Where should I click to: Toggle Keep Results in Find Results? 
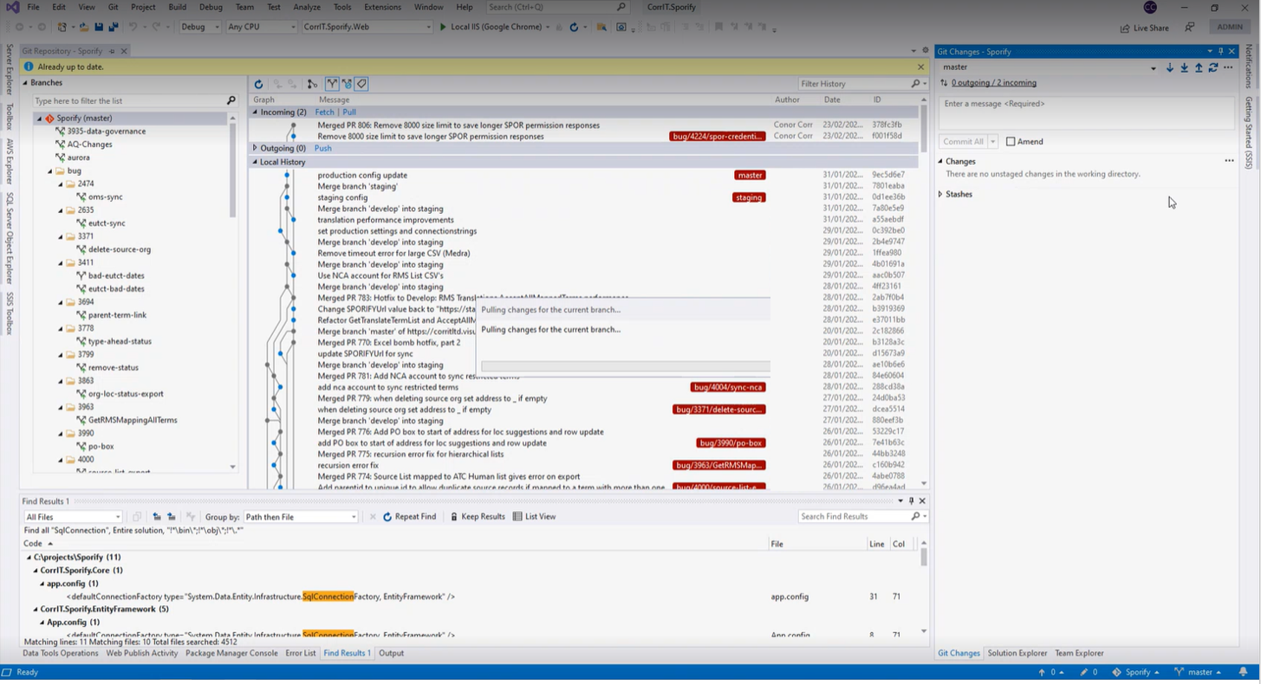click(x=477, y=517)
